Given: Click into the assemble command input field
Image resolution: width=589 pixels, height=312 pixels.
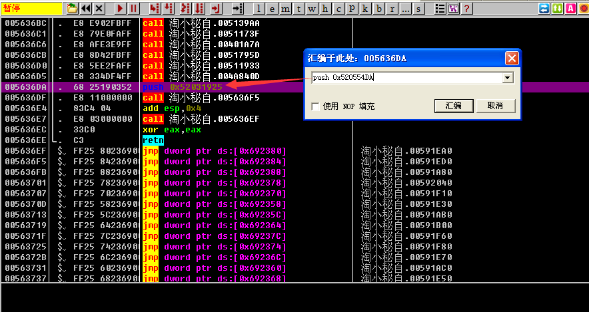Looking at the screenshot, I should click(x=407, y=78).
